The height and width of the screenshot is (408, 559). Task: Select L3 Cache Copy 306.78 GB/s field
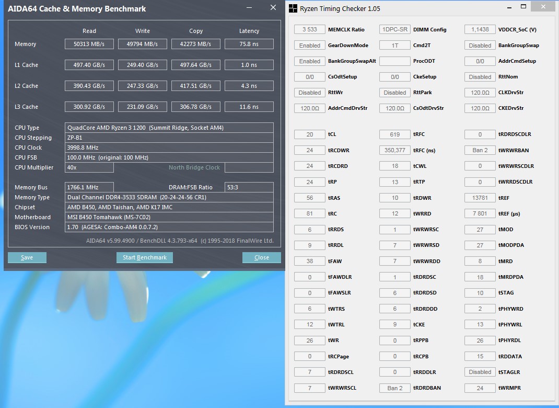pyautogui.click(x=196, y=107)
